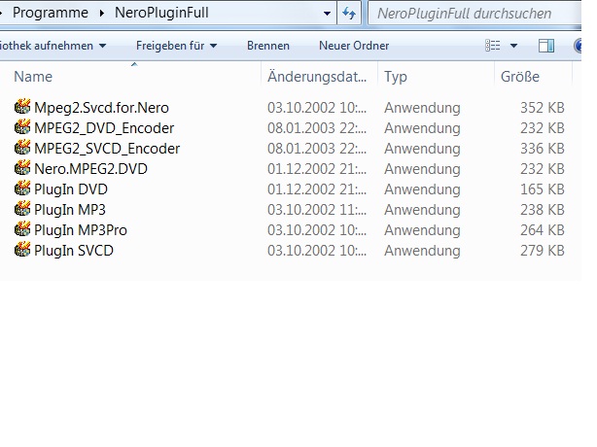597x447 pixels.
Task: Toggle the preview pane icon
Action: click(546, 46)
